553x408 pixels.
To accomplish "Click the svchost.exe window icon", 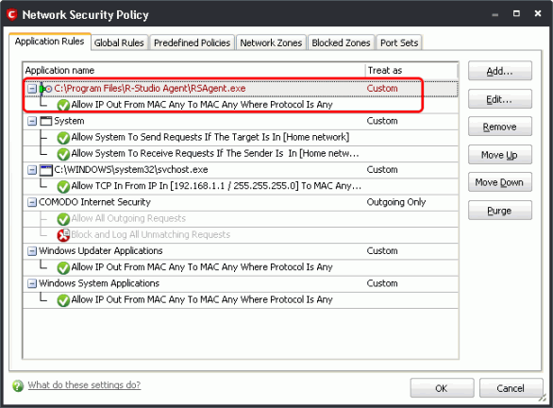I will click(x=46, y=170).
